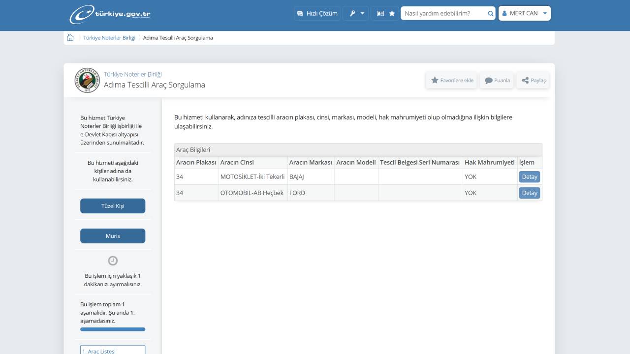Click the clock icon in sidebar
Screen dimensions: 630x354
tap(113, 261)
